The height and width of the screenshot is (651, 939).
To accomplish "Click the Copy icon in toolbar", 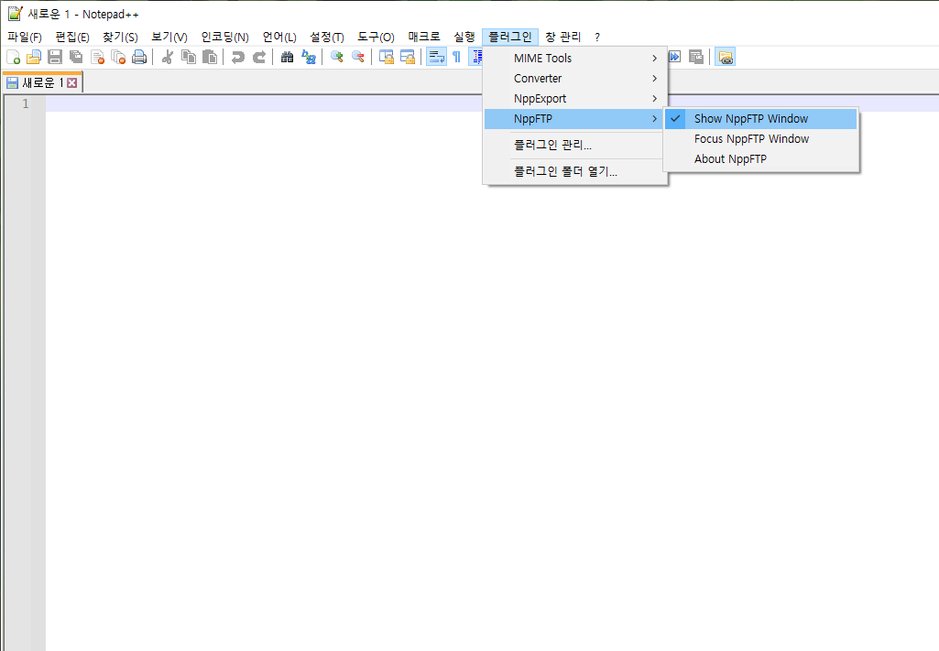I will (x=189, y=58).
